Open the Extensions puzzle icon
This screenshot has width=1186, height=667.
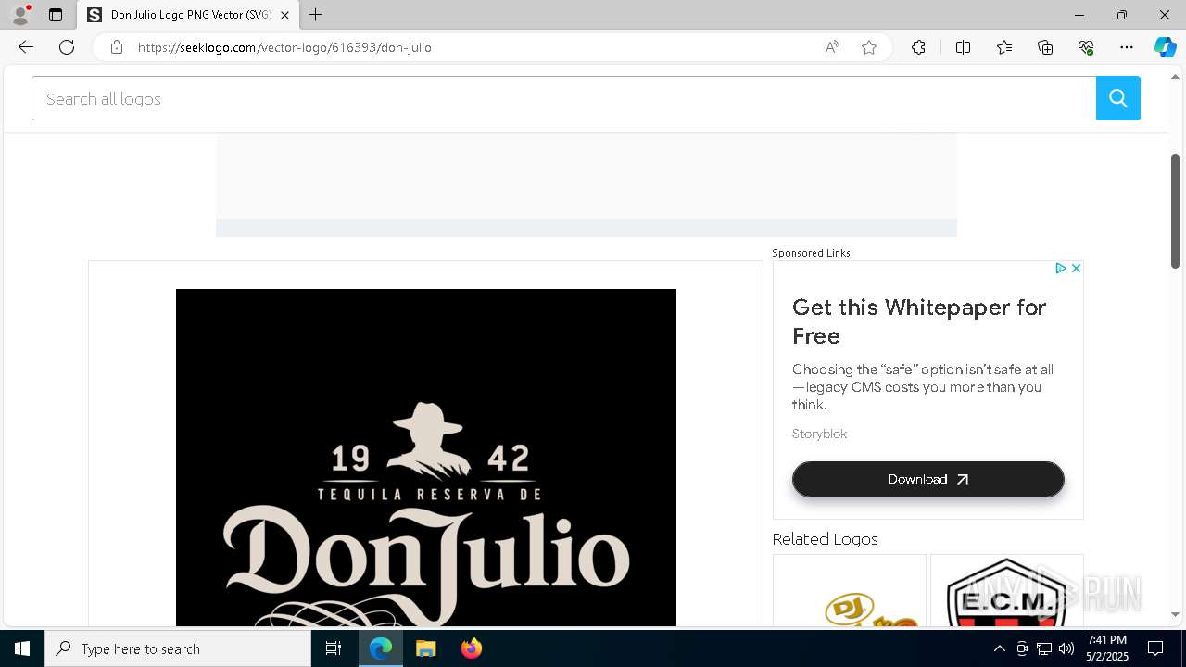[918, 47]
